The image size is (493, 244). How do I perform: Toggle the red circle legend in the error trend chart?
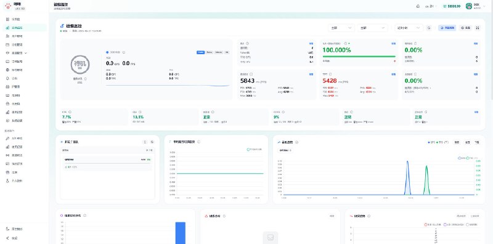point(433,225)
